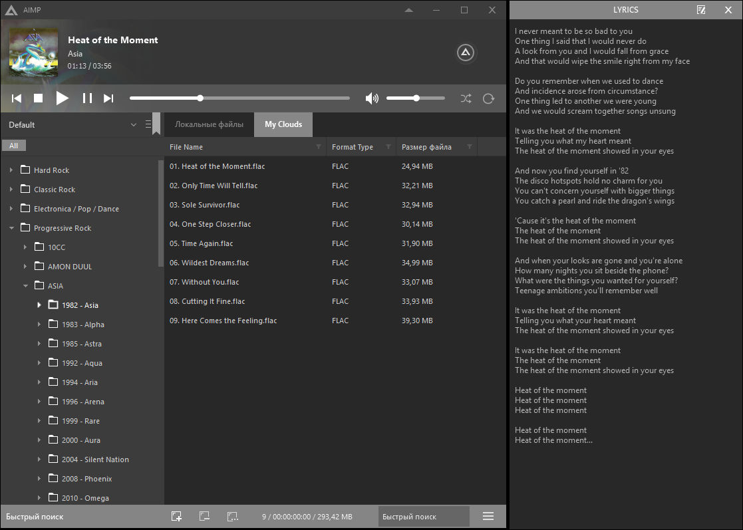Switch to the Локальные файлы tab
Screen dimensions: 743x530
[209, 124]
